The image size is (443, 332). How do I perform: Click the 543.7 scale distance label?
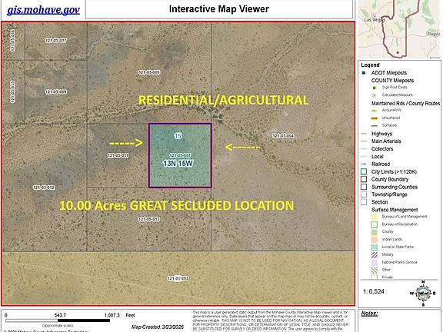60,315
